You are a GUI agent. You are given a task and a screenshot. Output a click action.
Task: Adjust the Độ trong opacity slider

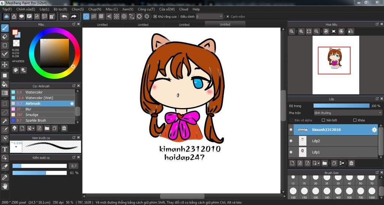(341, 106)
